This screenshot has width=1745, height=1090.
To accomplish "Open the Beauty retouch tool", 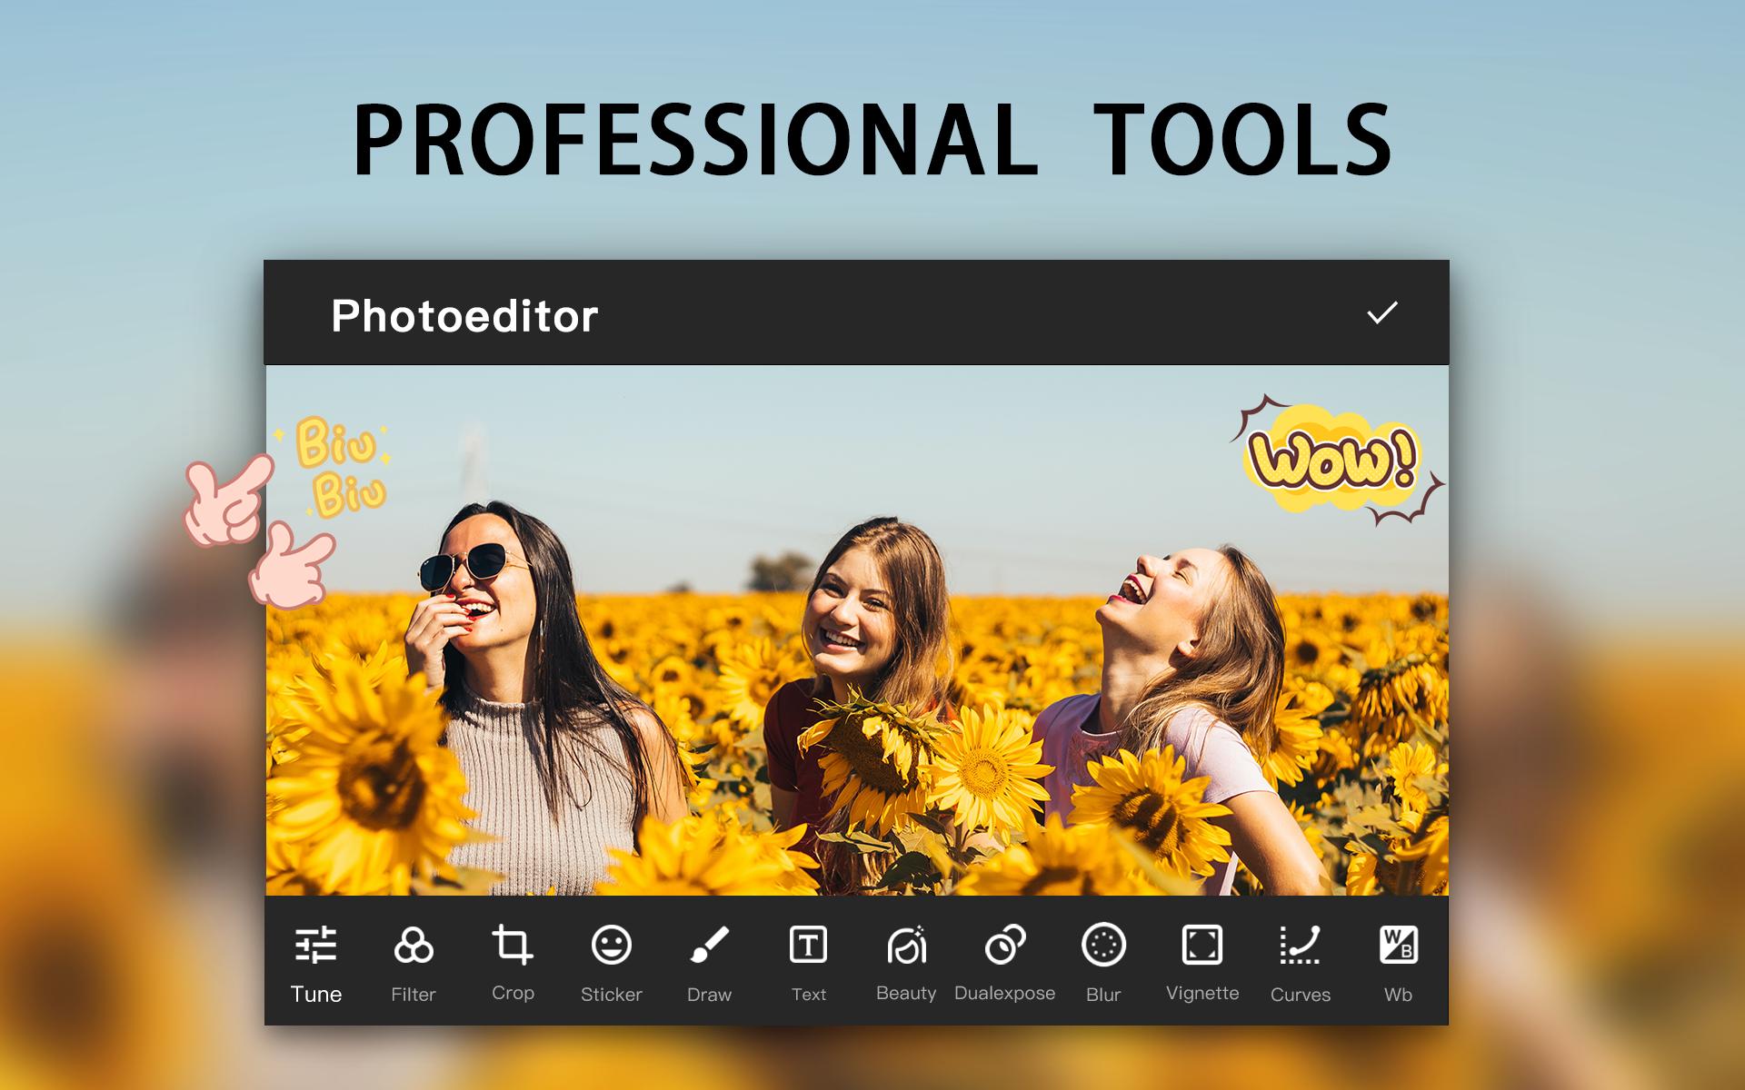I will pyautogui.click(x=906, y=964).
